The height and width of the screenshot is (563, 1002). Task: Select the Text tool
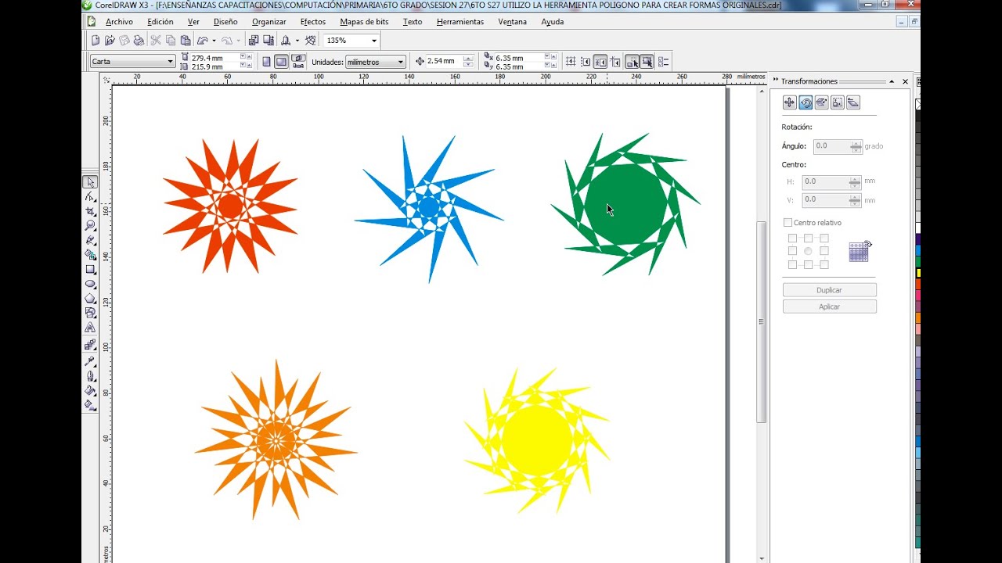[90, 328]
